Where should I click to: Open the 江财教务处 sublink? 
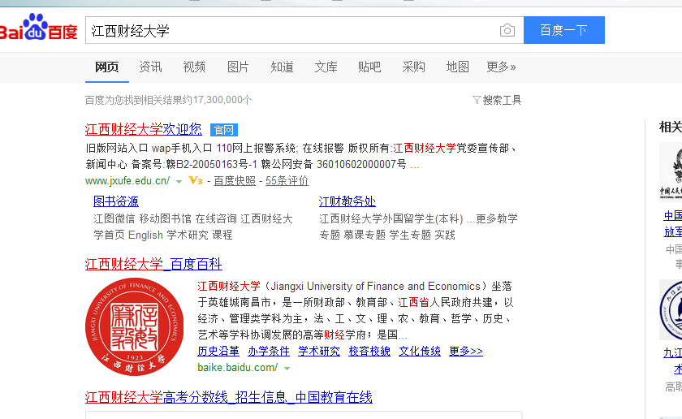[x=347, y=201]
